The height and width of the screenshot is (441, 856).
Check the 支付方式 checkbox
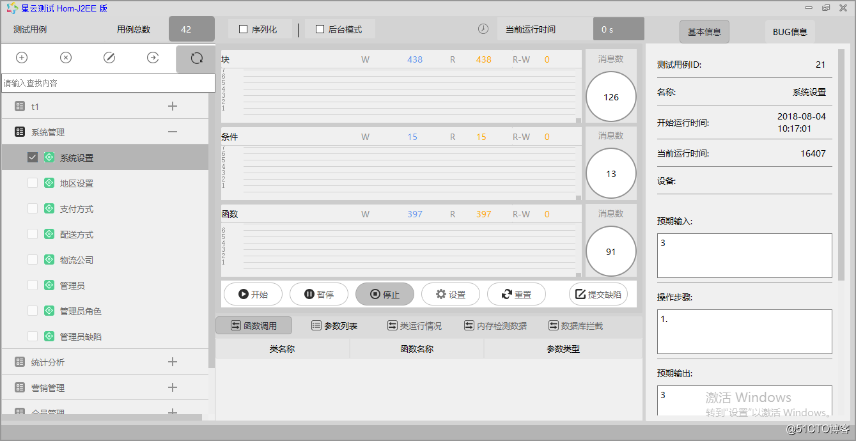pos(33,208)
